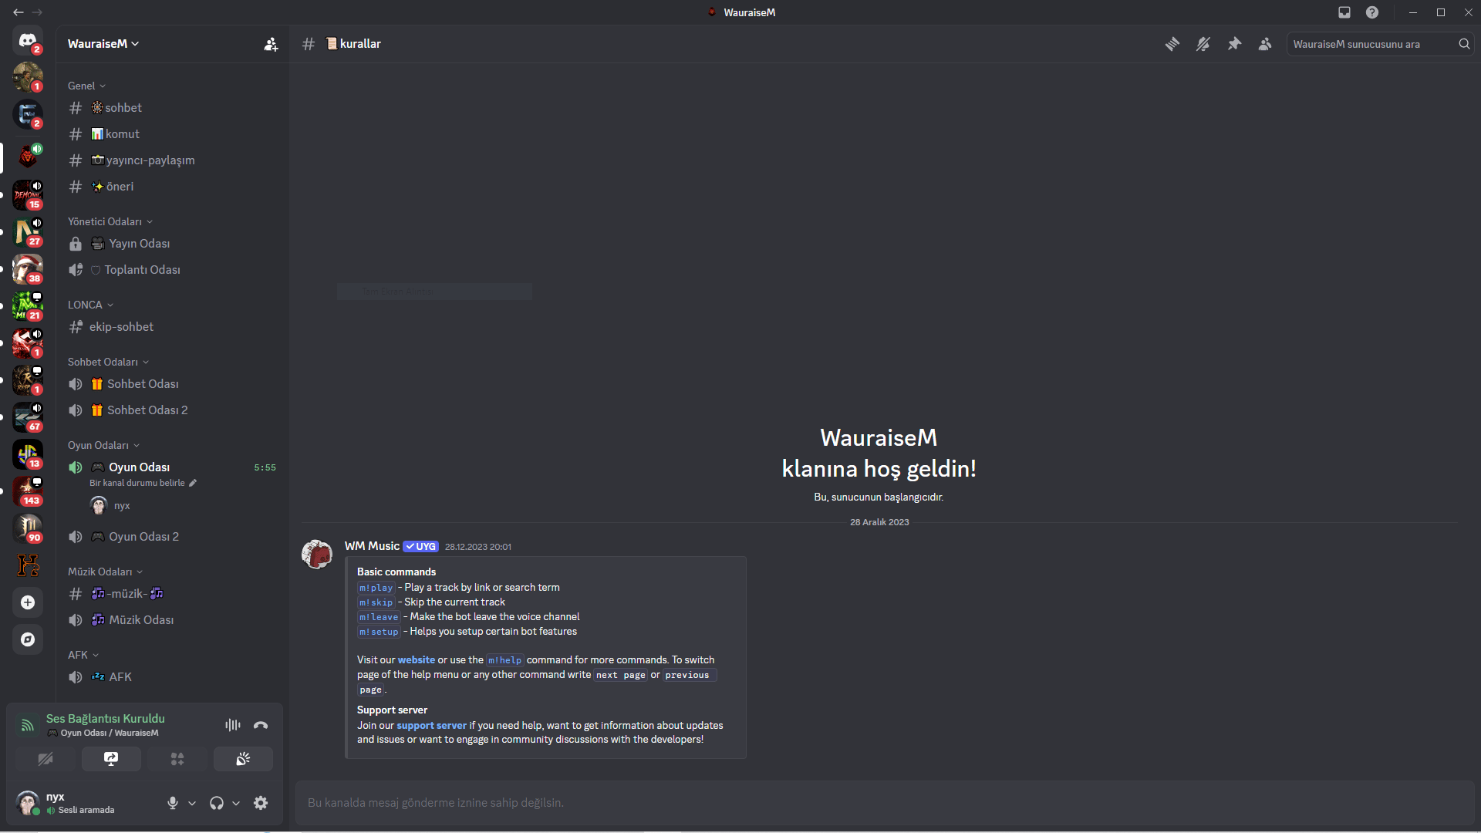The width and height of the screenshot is (1481, 833).
Task: Open headphone output device options arrow
Action: (236, 803)
